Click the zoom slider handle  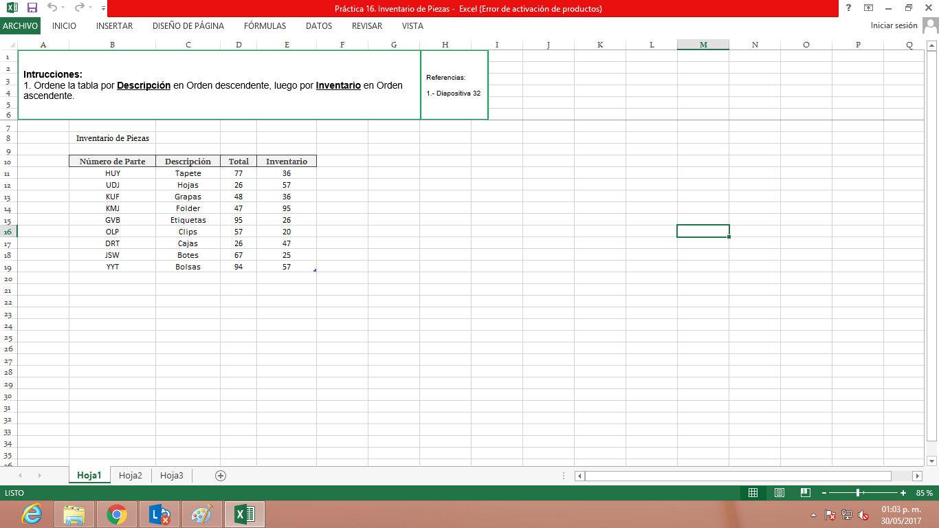coord(859,493)
